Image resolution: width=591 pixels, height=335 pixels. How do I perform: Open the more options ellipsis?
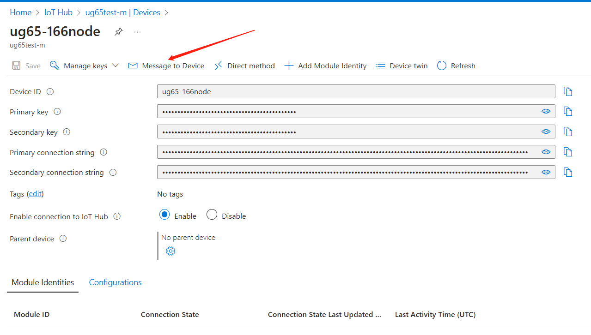pyautogui.click(x=137, y=32)
